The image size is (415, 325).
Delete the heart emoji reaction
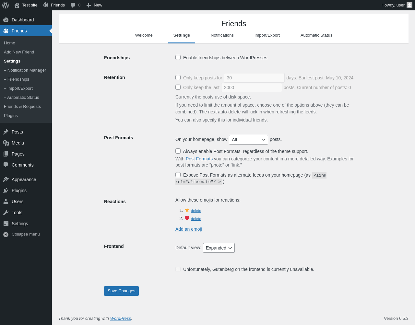click(196, 219)
